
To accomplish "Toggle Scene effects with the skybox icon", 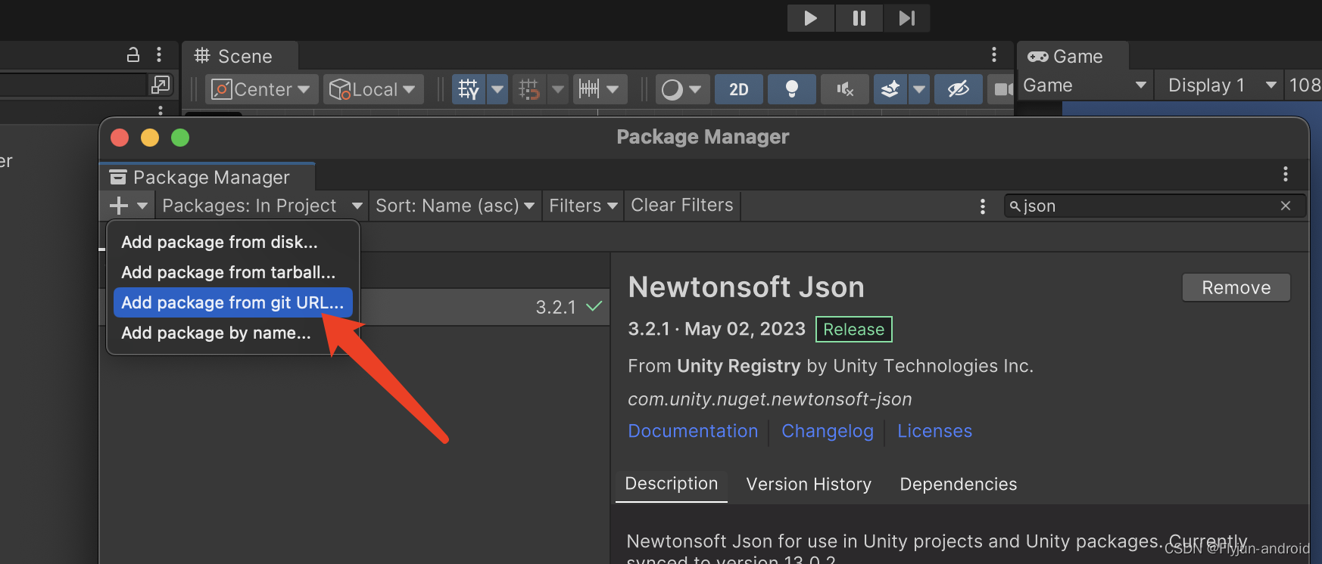I will point(890,89).
